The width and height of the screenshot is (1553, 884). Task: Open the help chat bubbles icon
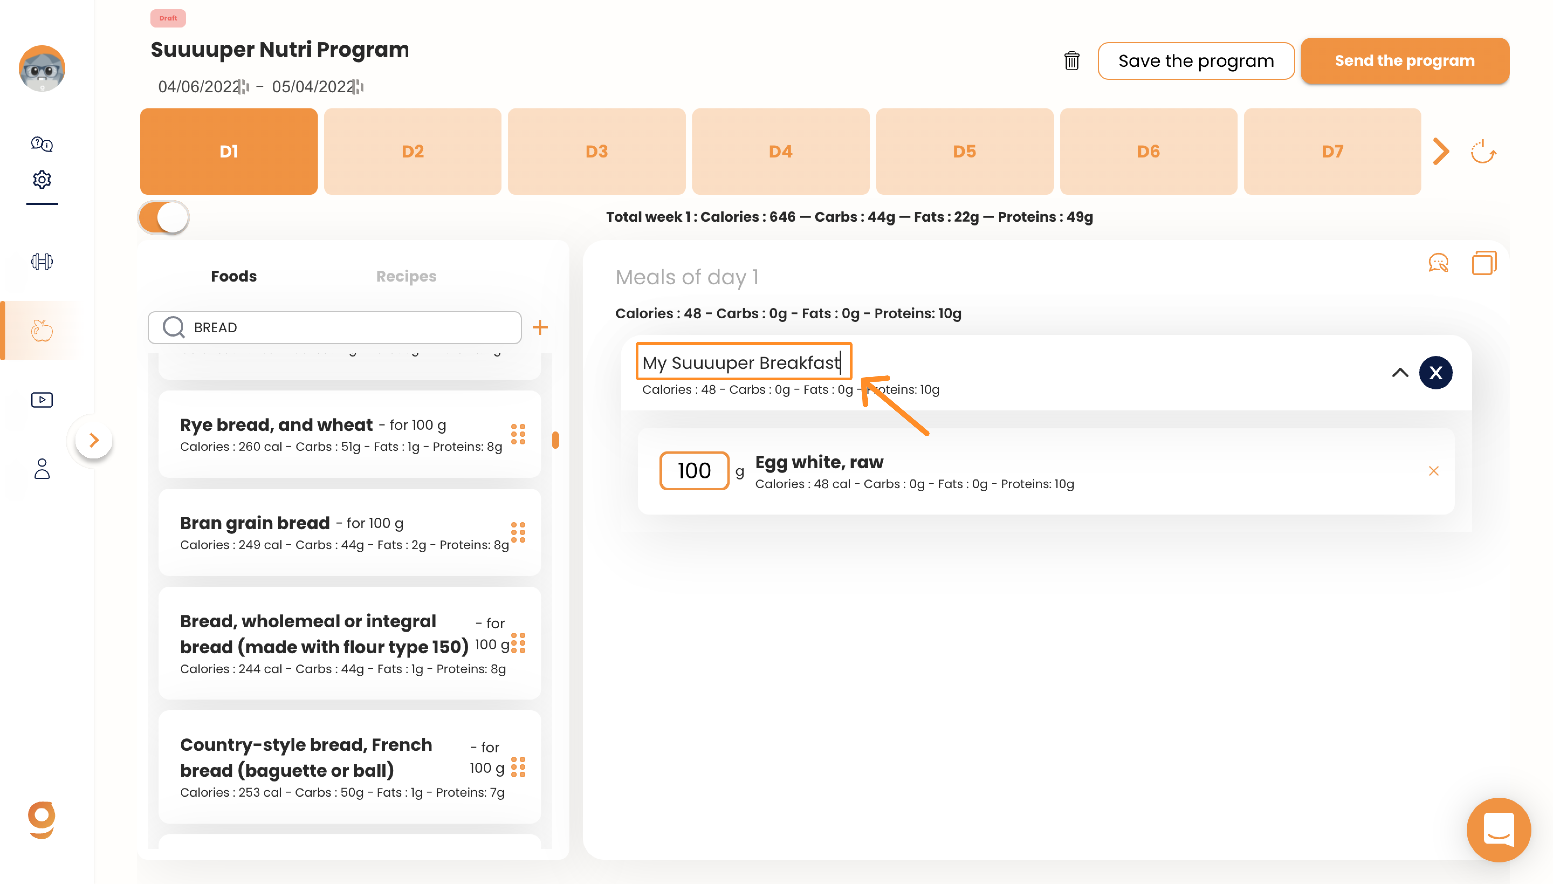pyautogui.click(x=42, y=144)
